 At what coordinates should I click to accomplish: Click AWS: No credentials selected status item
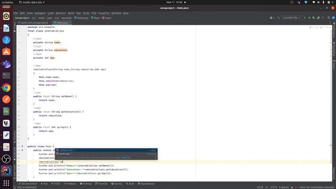[317, 187]
